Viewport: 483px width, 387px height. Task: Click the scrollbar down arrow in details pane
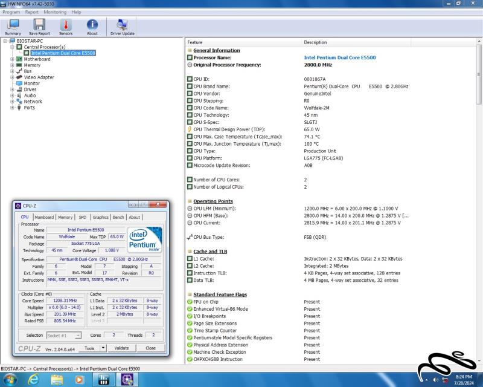click(x=479, y=361)
